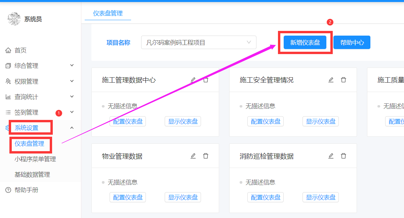This screenshot has height=218, width=404.
Task: Click trash icon on 物业管理数据 card
Action: [206, 156]
